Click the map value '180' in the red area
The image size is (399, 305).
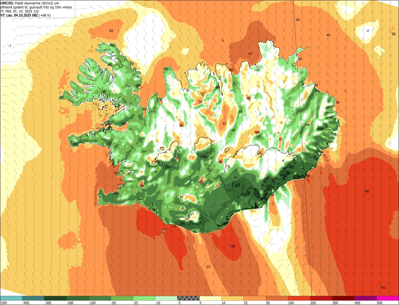point(366,191)
